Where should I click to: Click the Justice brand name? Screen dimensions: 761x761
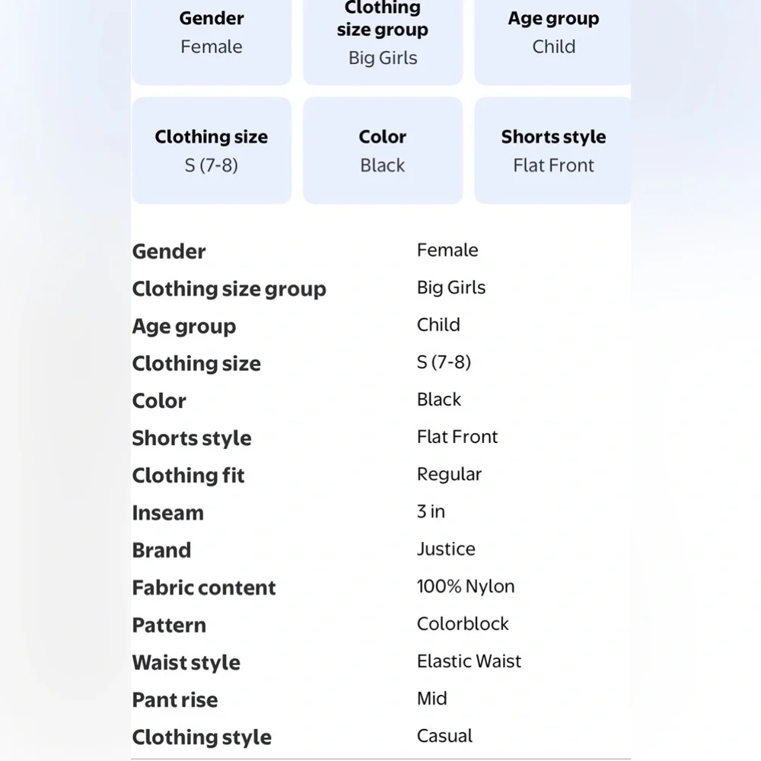(446, 549)
